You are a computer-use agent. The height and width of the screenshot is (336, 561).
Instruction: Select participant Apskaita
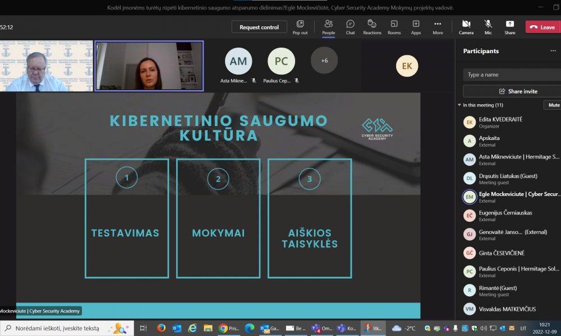509,141
